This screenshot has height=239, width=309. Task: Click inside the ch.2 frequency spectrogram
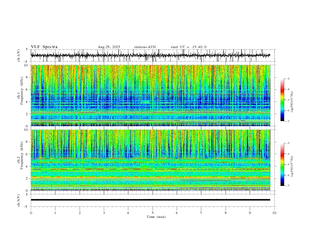(151, 160)
